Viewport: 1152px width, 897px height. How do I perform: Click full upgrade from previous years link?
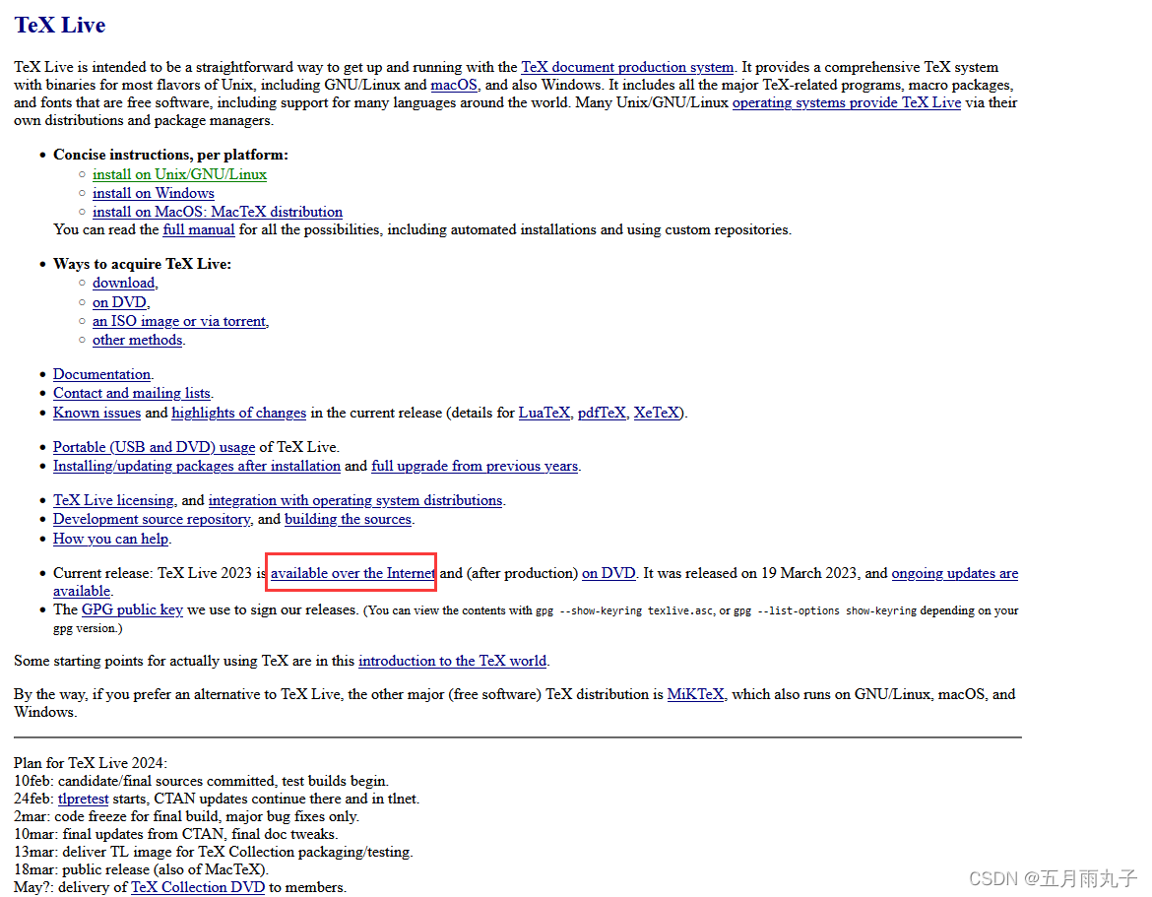pos(475,466)
